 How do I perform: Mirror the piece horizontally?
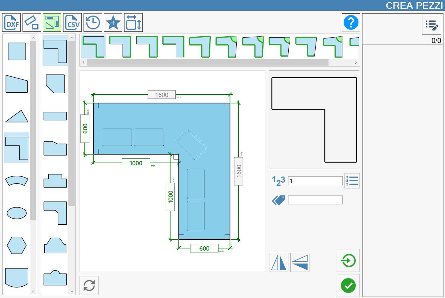click(x=279, y=263)
